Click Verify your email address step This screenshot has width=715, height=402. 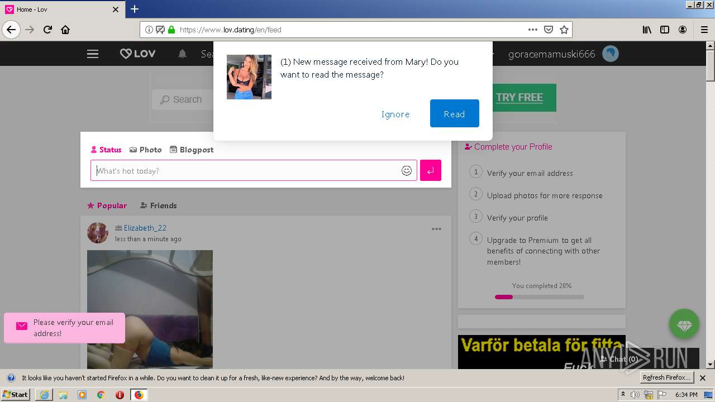click(530, 173)
